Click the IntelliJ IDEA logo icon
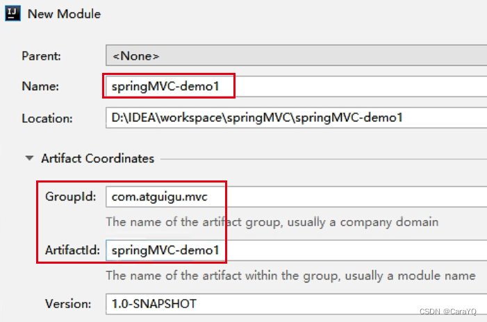The height and width of the screenshot is (322, 487). [x=13, y=13]
